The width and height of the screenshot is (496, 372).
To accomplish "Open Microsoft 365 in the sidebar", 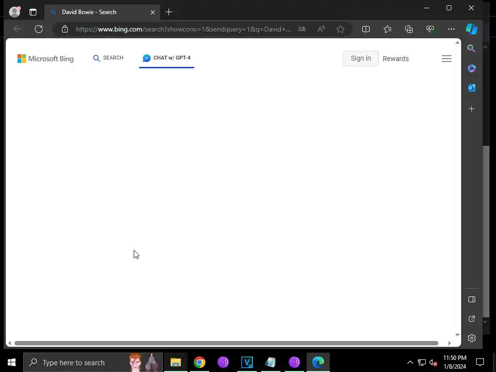I will [472, 68].
